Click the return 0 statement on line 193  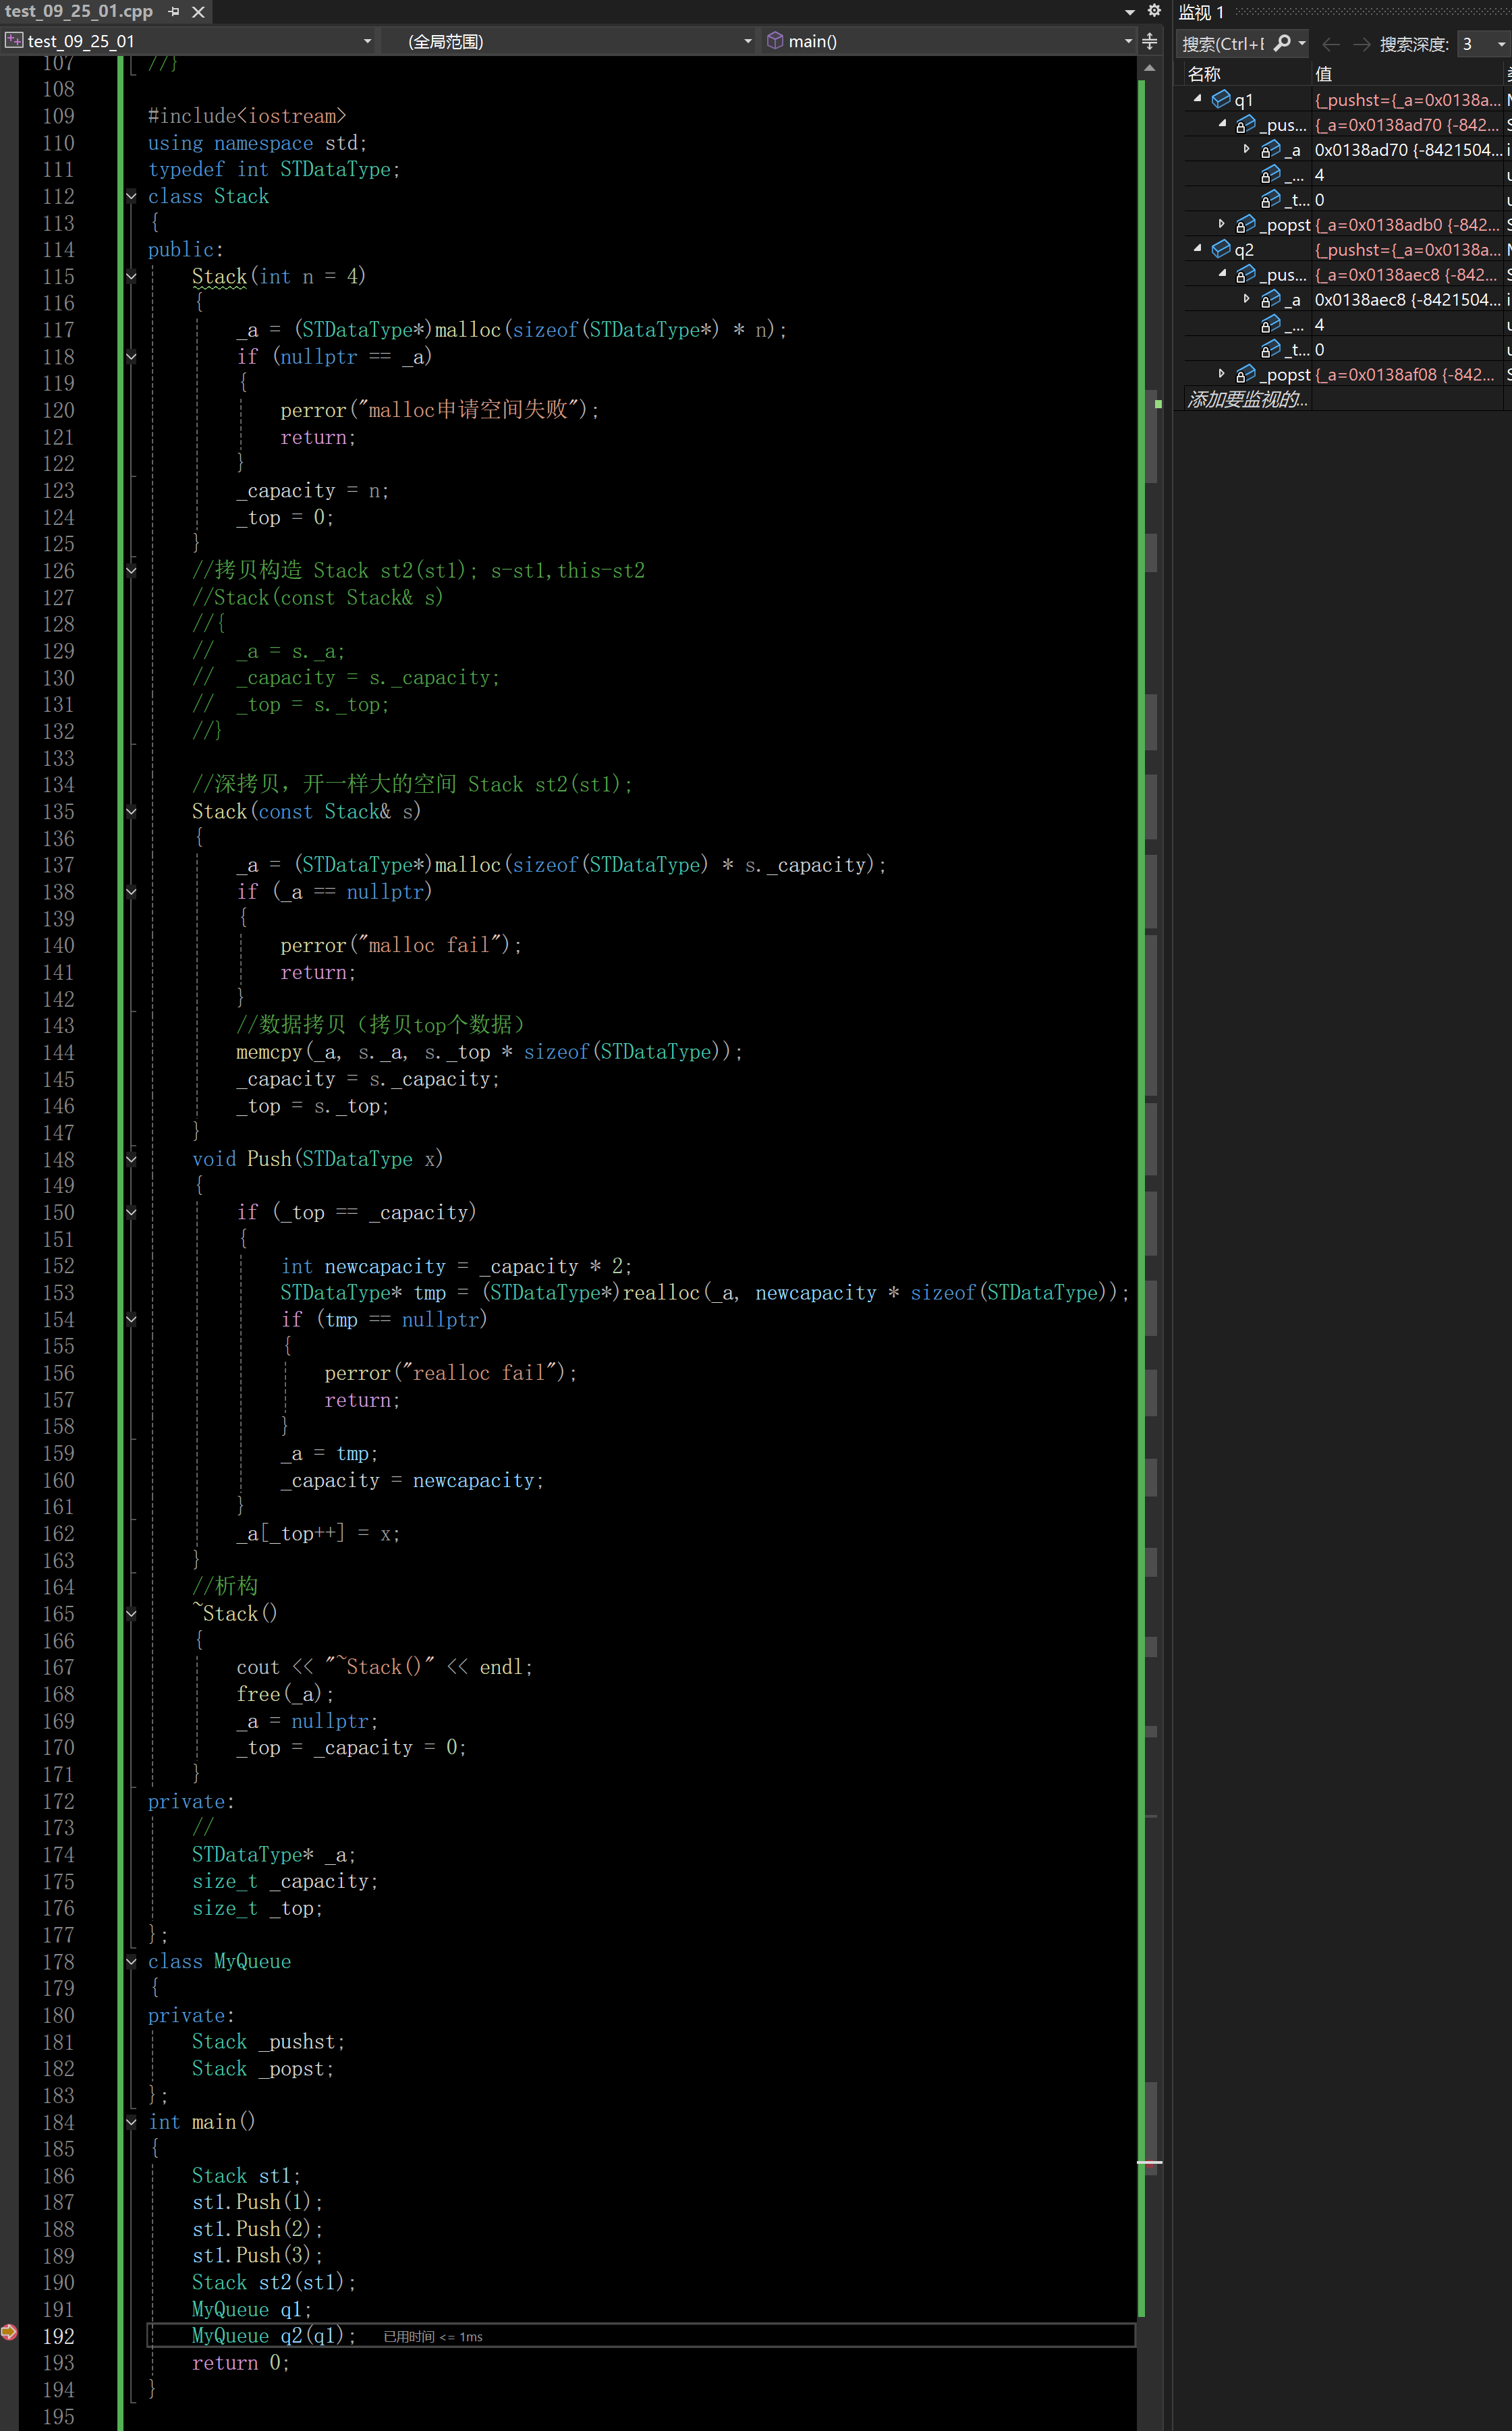pyautogui.click(x=240, y=2363)
